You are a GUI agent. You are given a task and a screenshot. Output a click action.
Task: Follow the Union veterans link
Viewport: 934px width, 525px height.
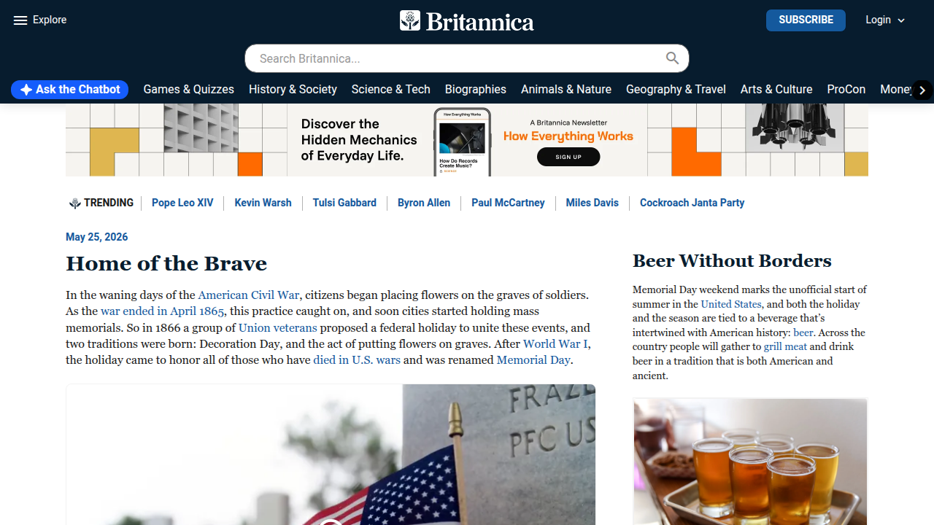tap(278, 327)
